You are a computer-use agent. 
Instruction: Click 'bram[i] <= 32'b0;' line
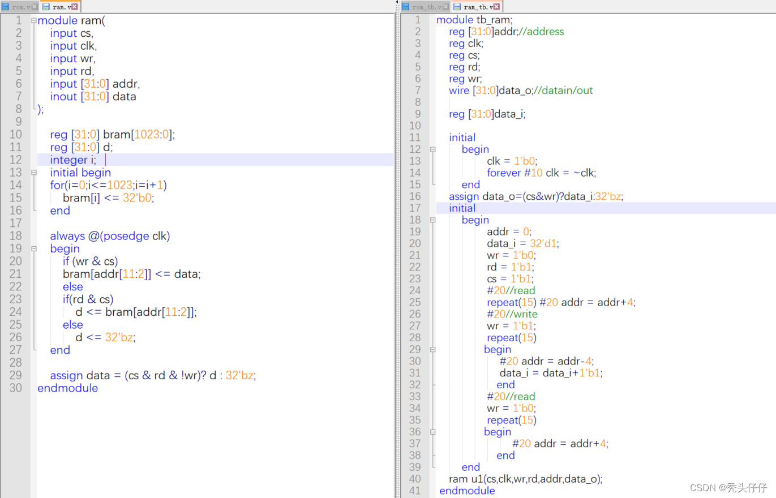(x=108, y=198)
